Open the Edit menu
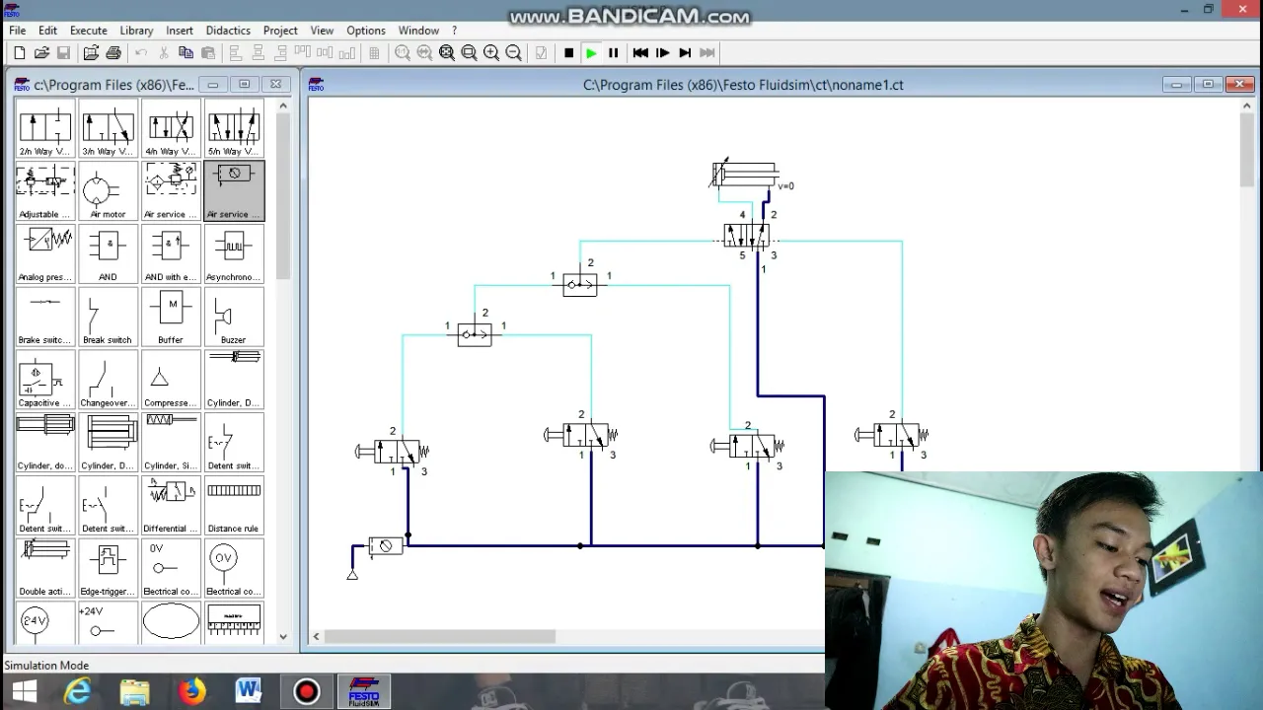 tap(47, 31)
